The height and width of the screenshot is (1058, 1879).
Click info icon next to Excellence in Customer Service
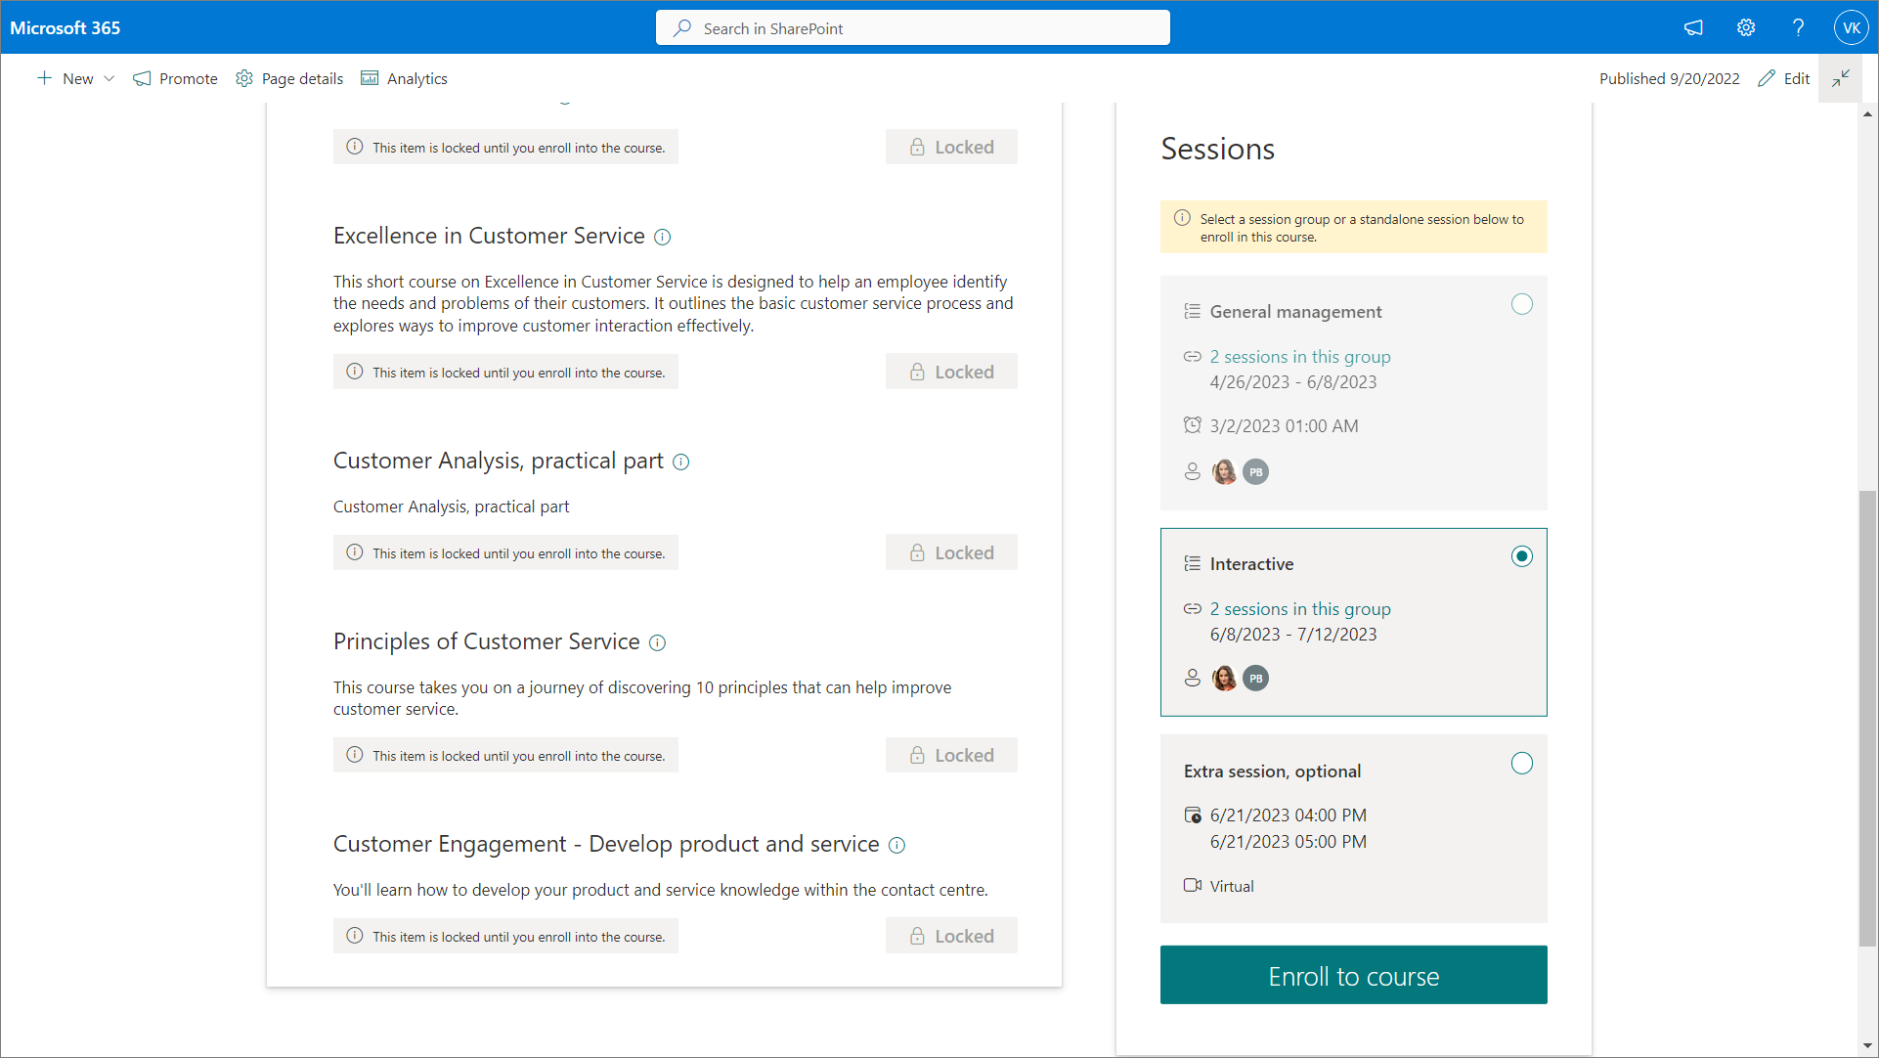(x=662, y=237)
